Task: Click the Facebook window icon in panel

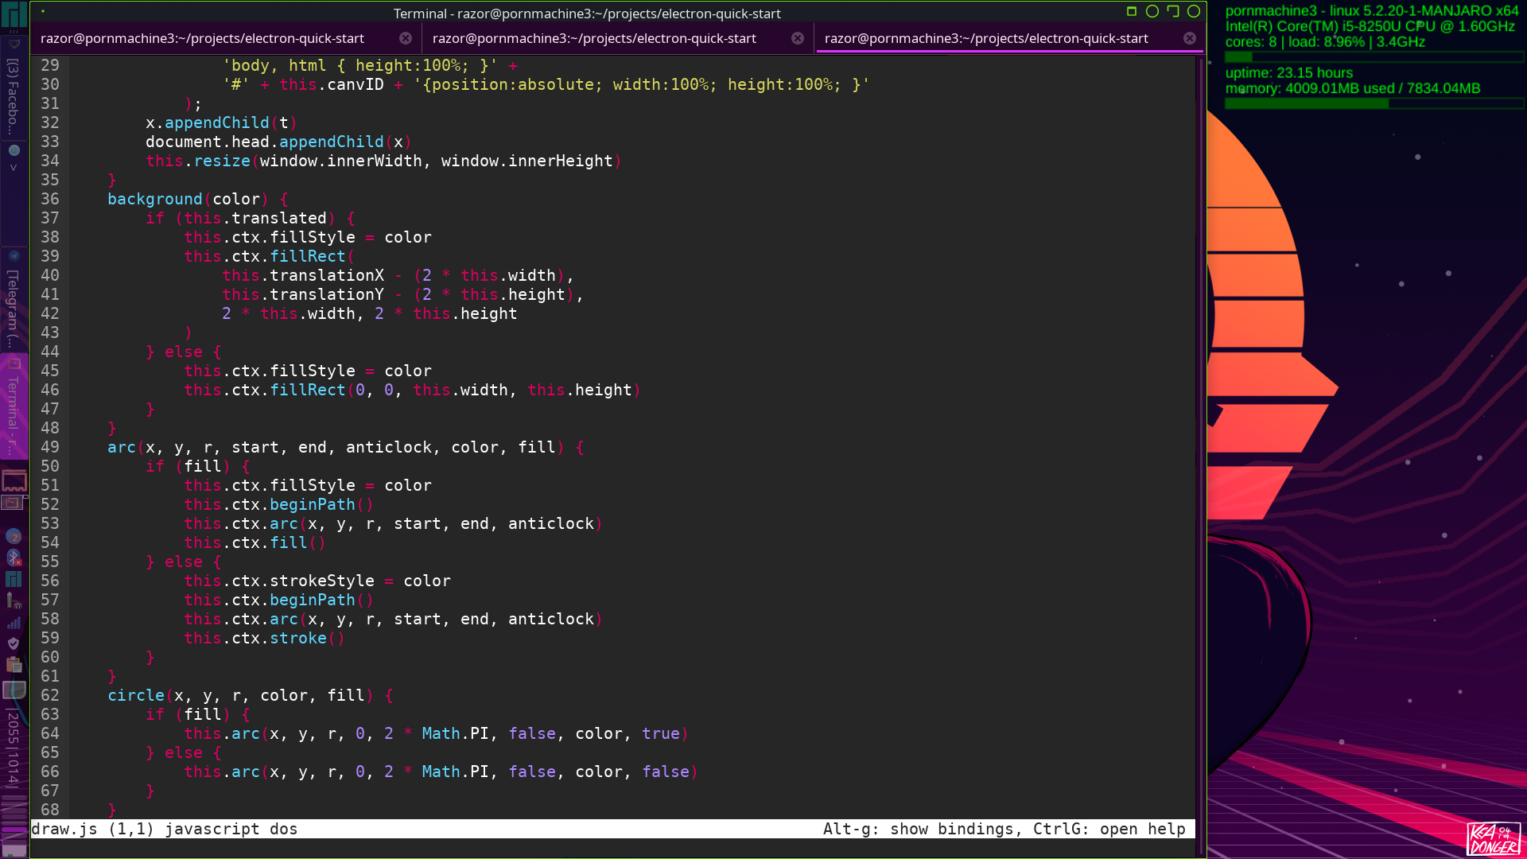Action: pyautogui.click(x=14, y=44)
